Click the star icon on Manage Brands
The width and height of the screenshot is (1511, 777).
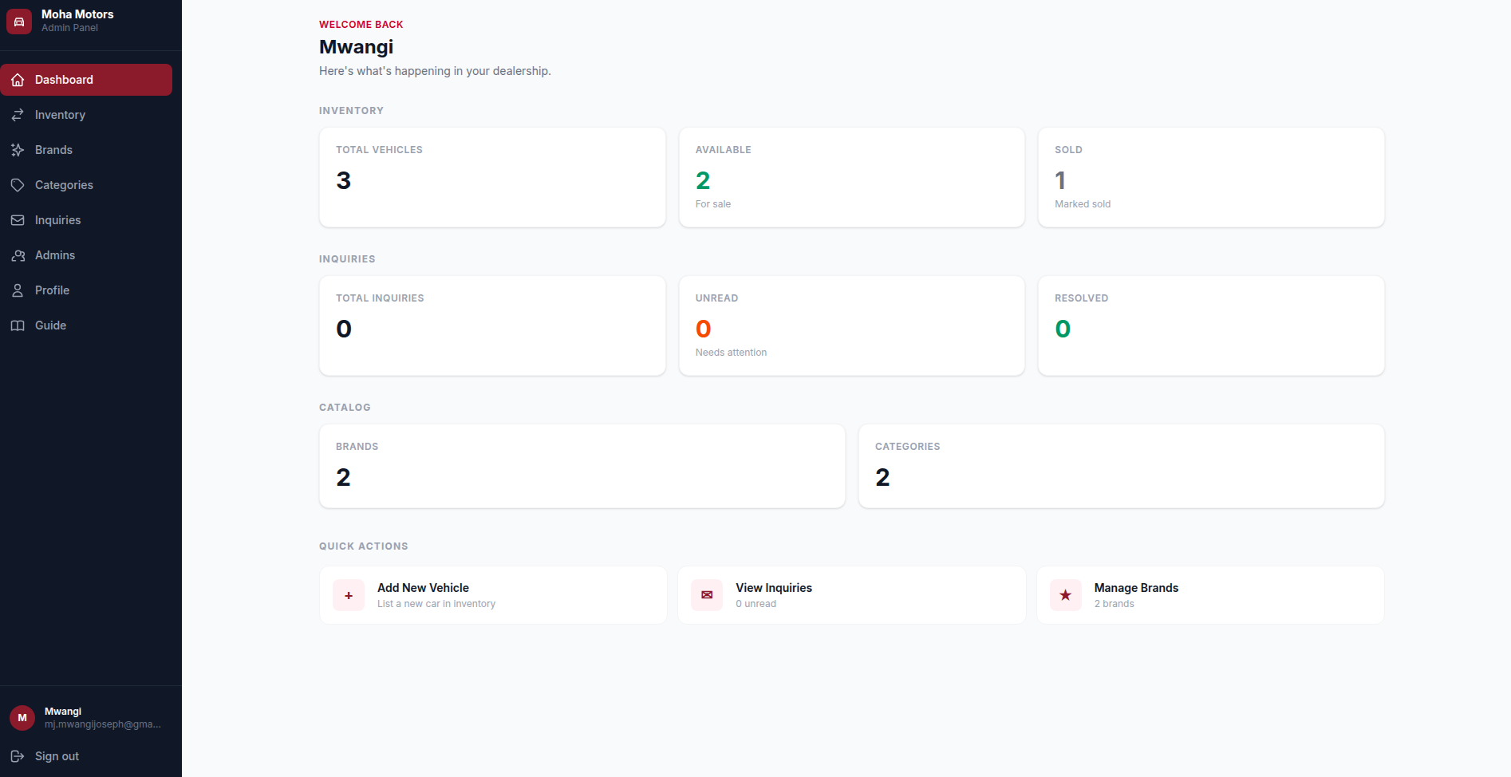point(1066,595)
